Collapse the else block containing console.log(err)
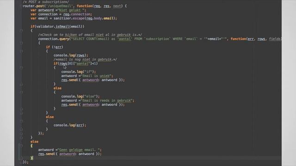Viewport: 296px width, 166px height. click(x=21, y=121)
